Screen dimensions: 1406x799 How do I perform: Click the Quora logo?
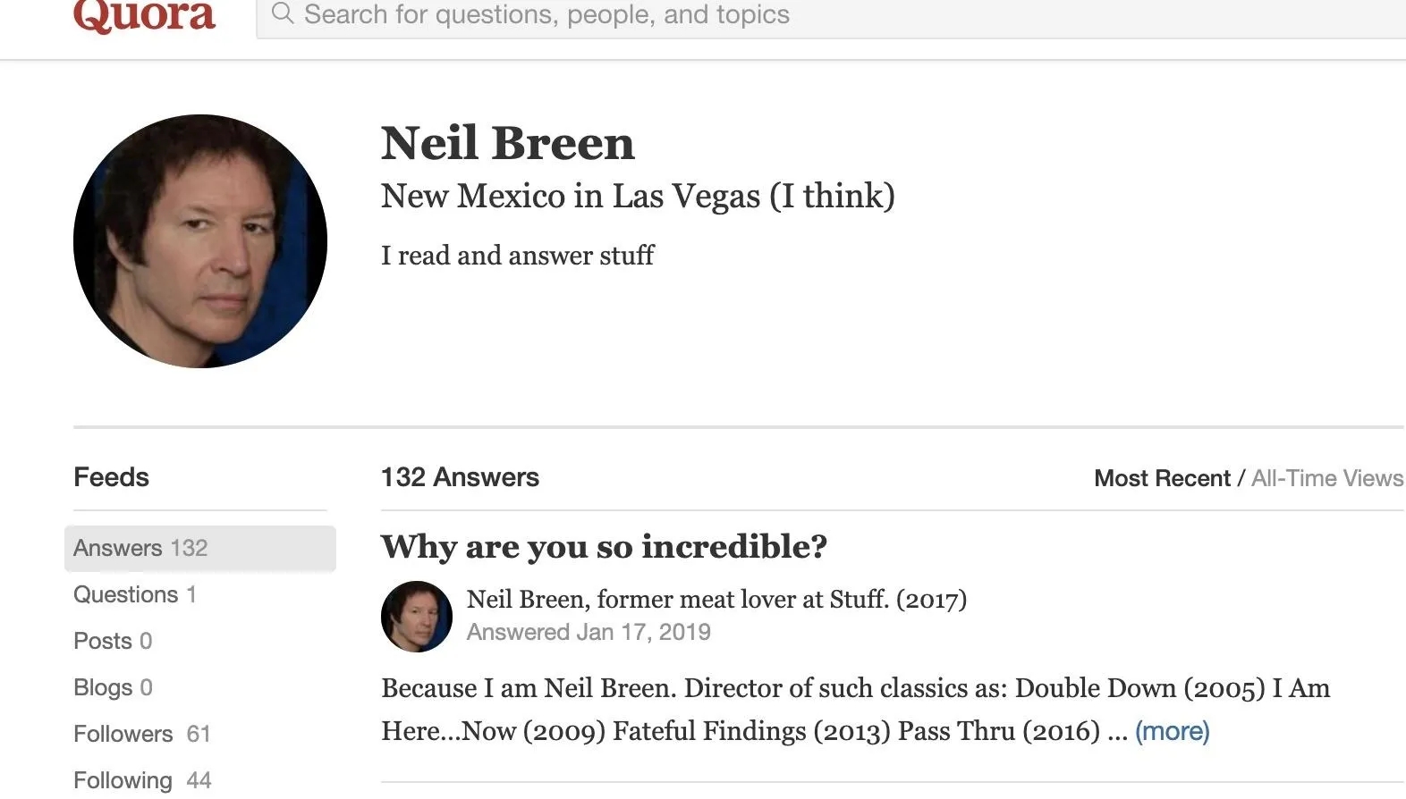coord(144,15)
